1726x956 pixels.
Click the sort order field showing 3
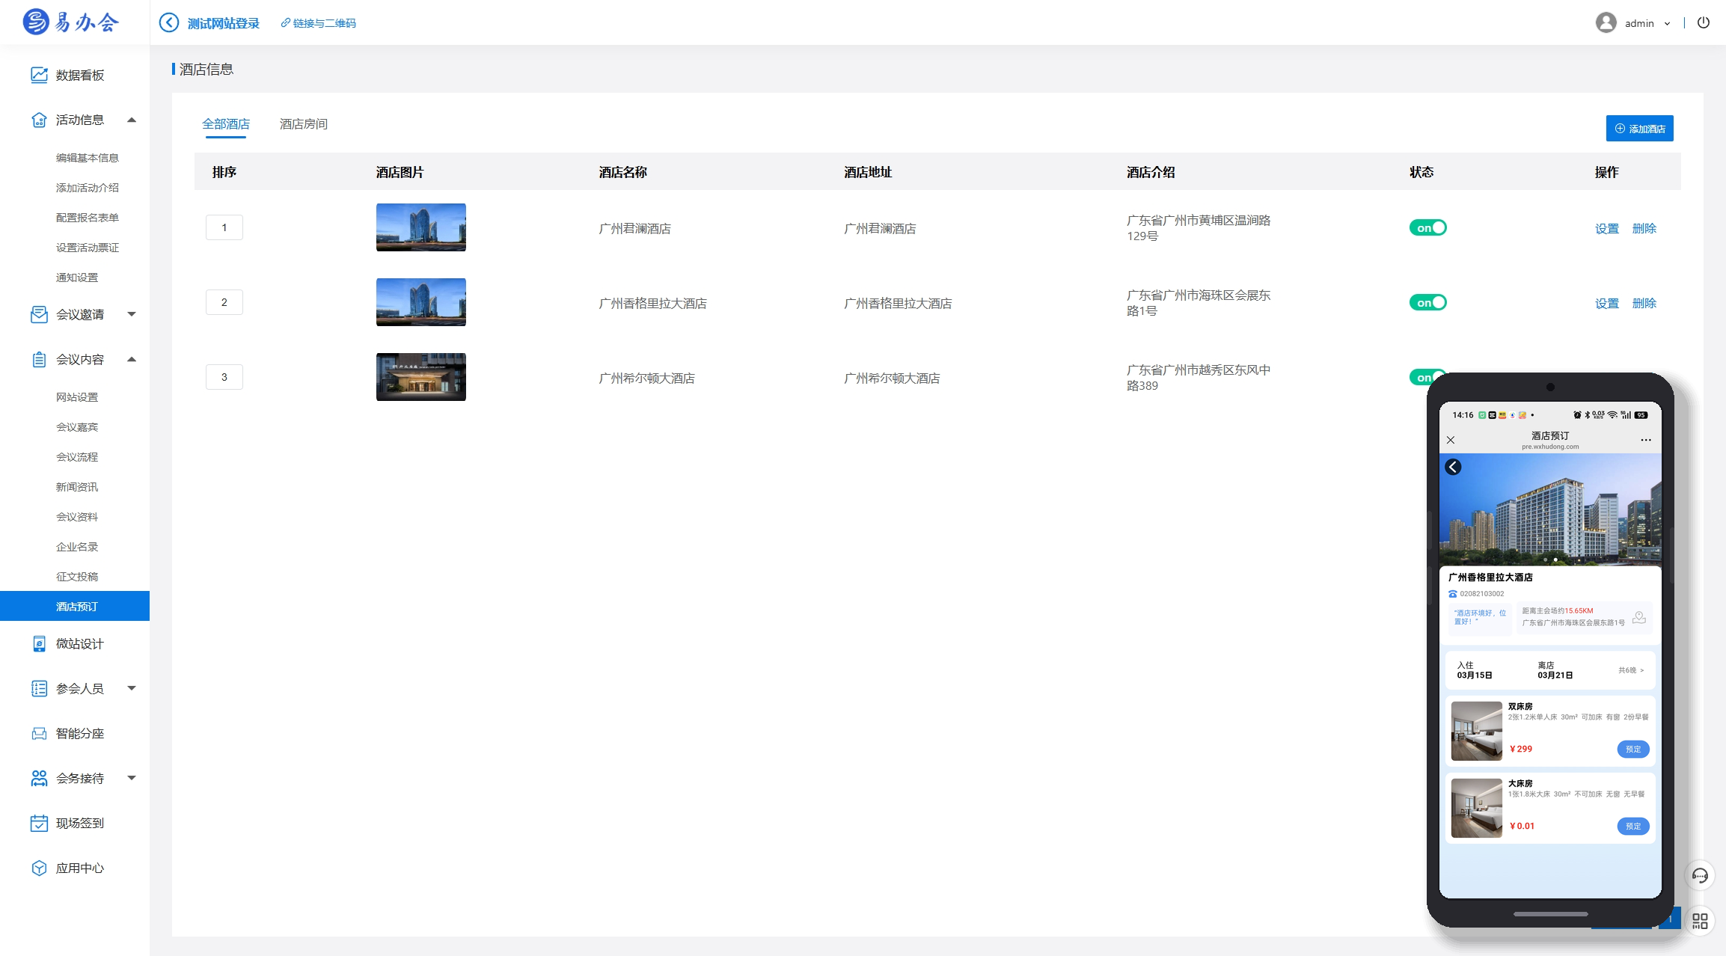pyautogui.click(x=224, y=377)
